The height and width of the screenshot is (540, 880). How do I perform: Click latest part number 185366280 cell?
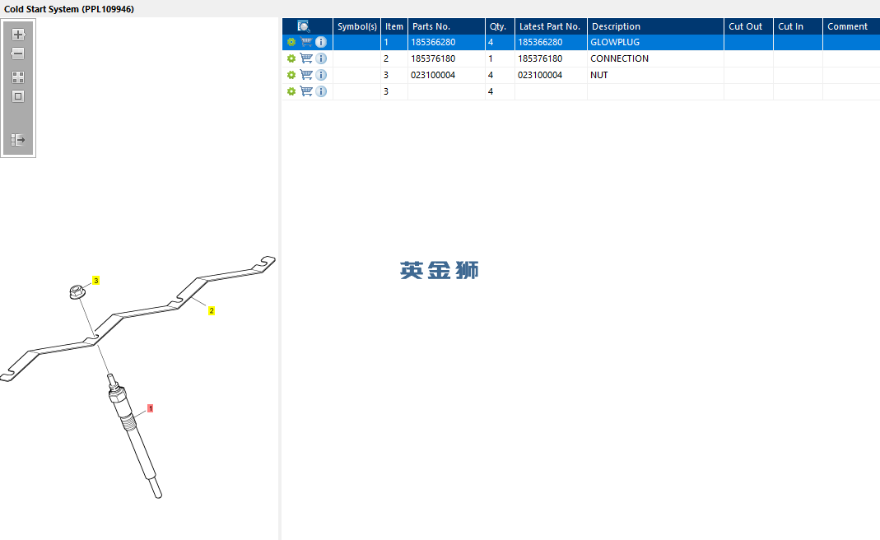click(x=551, y=42)
